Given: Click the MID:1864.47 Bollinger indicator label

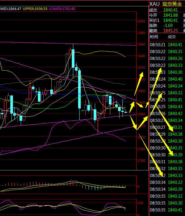Looking at the screenshot, I should pyautogui.click(x=11, y=9).
